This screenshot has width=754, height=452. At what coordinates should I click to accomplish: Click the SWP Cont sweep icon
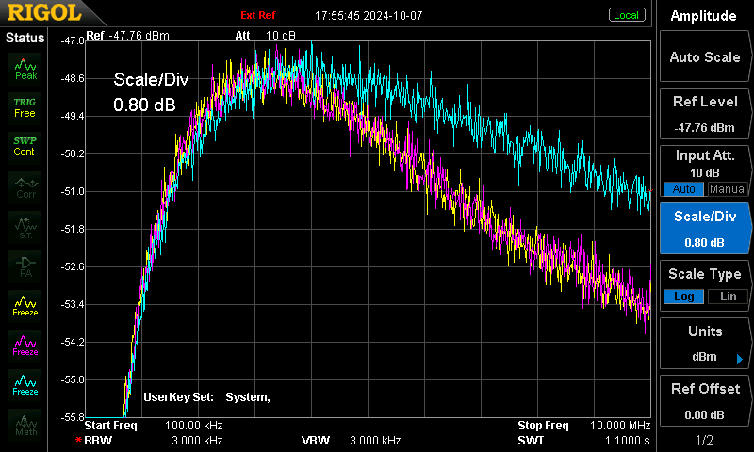click(25, 147)
